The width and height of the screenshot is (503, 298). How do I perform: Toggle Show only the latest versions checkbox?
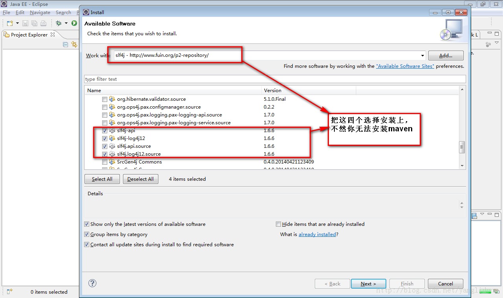click(x=87, y=224)
